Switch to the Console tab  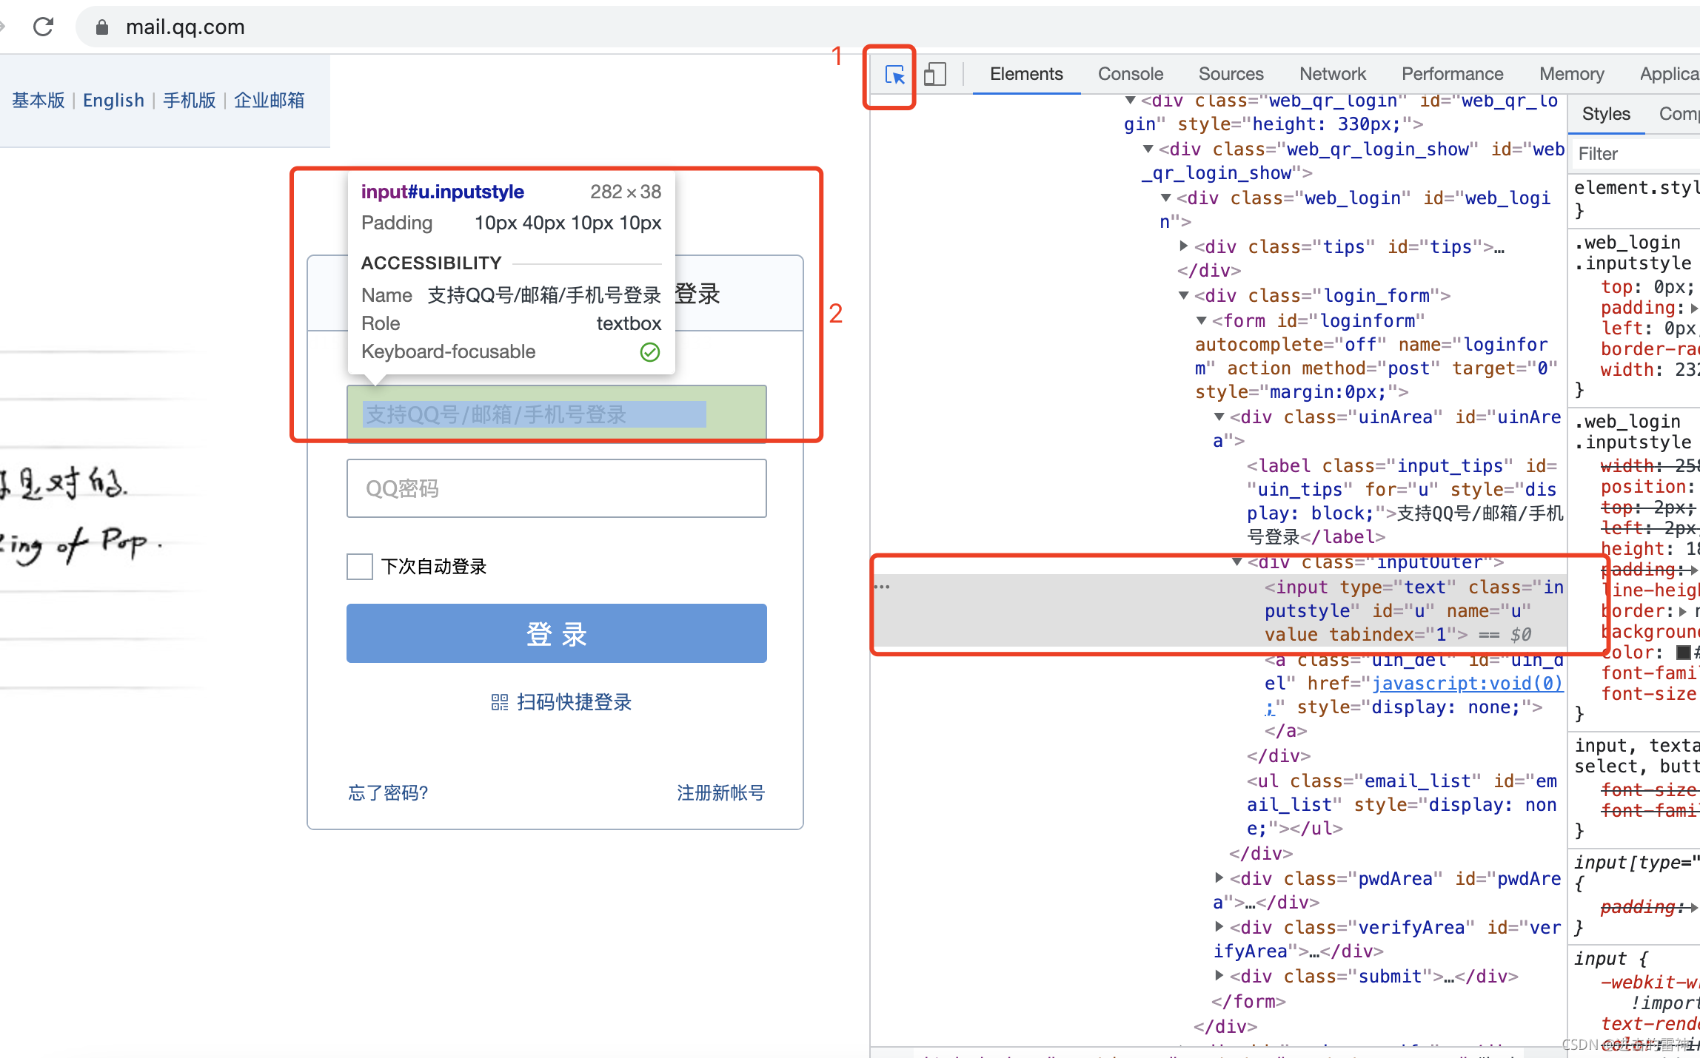pyautogui.click(x=1131, y=74)
